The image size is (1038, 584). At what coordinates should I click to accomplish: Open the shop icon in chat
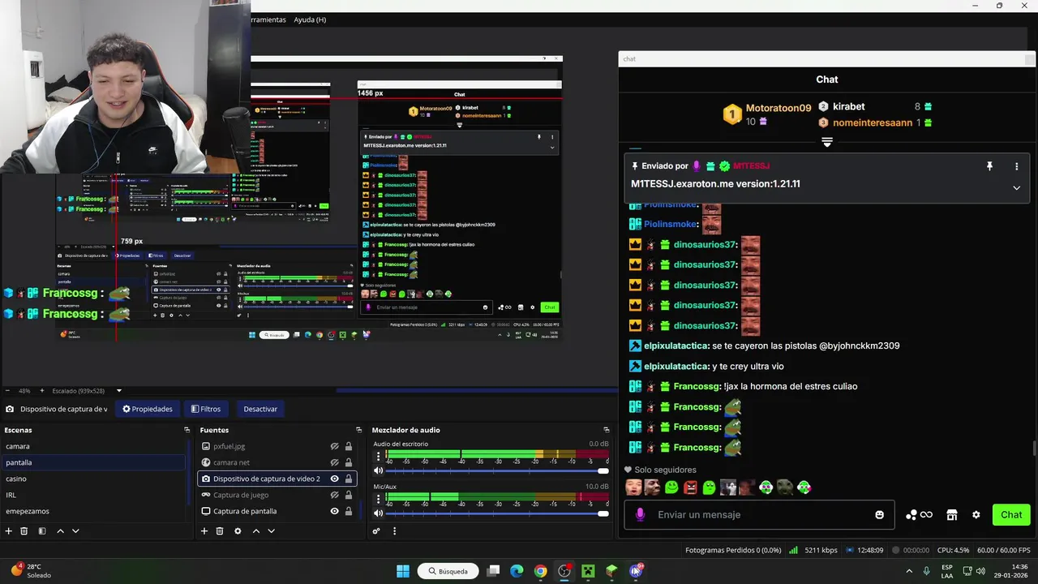click(952, 514)
